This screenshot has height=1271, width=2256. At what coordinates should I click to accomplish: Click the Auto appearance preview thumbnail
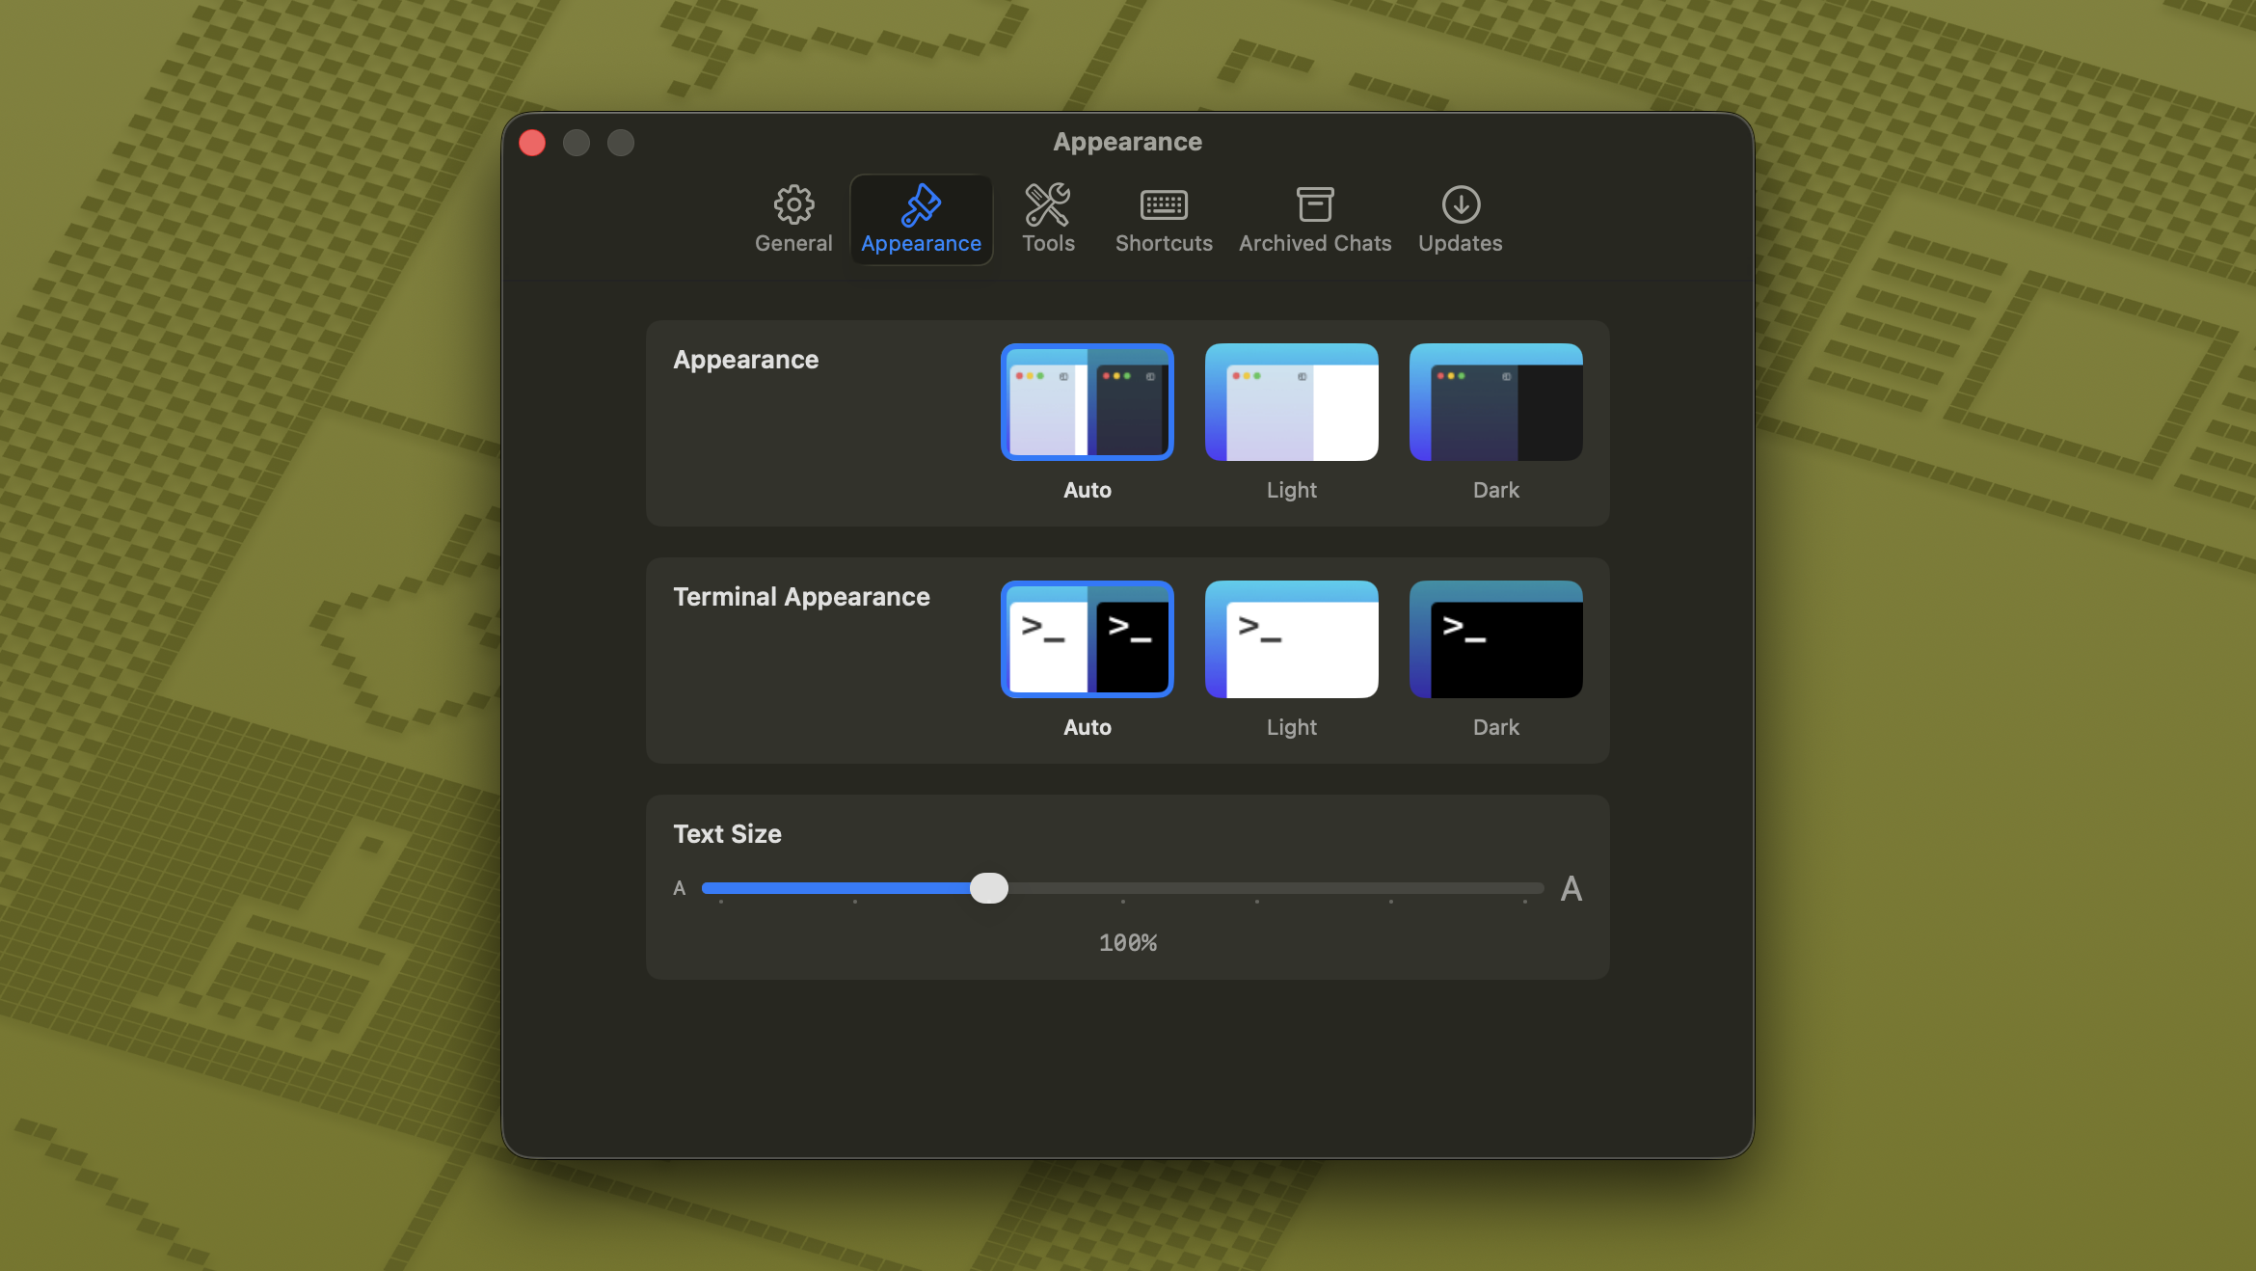click(1087, 402)
